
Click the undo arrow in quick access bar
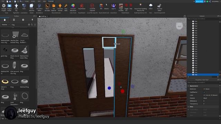point(21,1)
